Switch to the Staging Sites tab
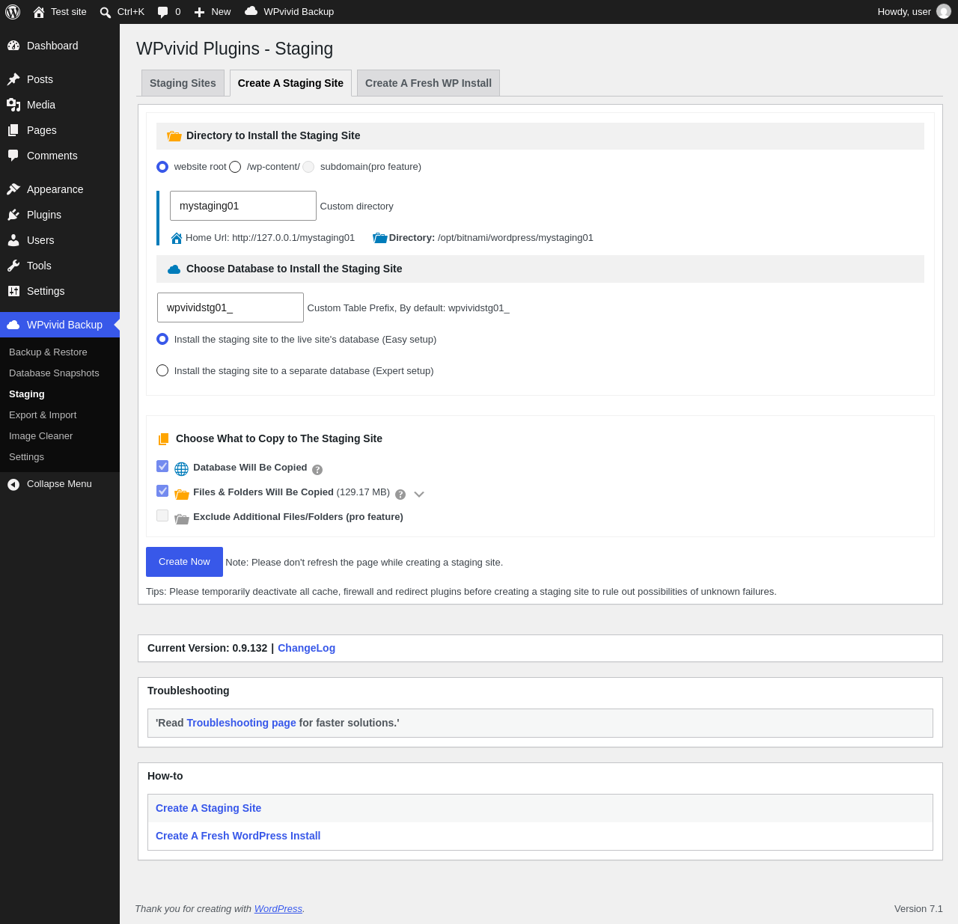This screenshot has width=958, height=924. (x=183, y=83)
